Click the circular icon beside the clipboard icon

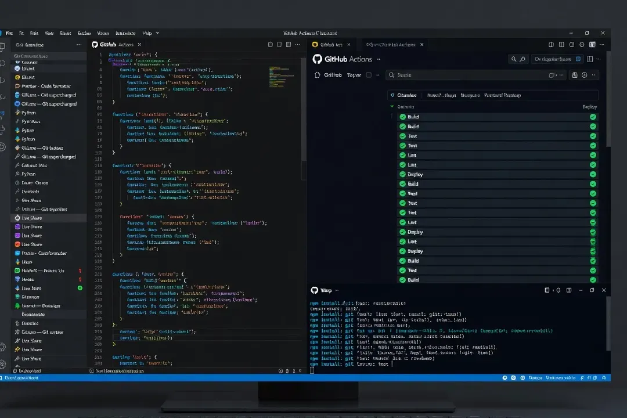pyautogui.click(x=584, y=75)
